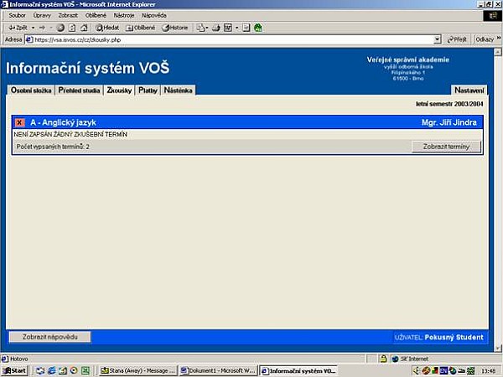Click the Informační systém VOŠ taskbar button
The height and width of the screenshot is (377, 503).
(x=298, y=370)
